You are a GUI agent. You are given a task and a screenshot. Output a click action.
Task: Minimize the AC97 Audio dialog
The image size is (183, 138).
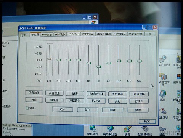tap(144, 27)
